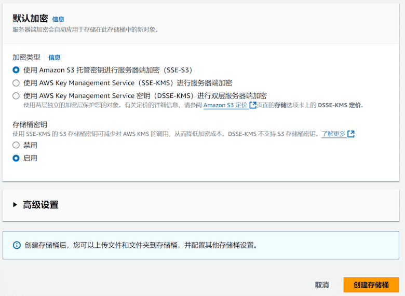Select 启用 for 存储桶密钥
405x296 pixels.
tap(16, 158)
